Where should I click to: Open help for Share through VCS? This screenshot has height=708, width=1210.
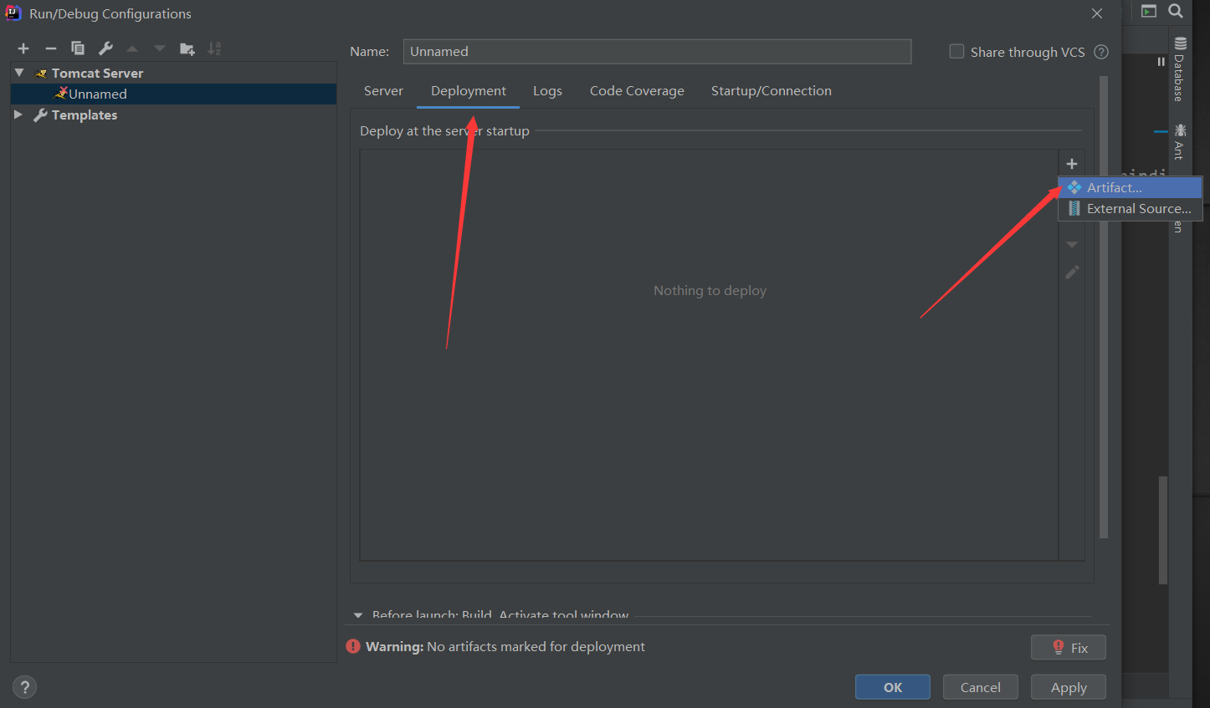[x=1101, y=52]
